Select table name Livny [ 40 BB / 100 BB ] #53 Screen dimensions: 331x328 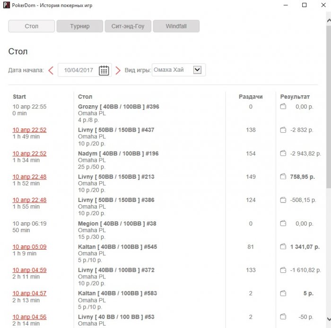point(116,317)
